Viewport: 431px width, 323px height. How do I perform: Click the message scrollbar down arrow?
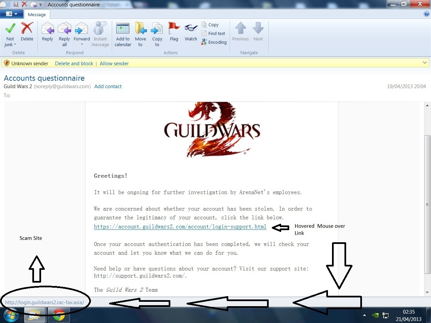point(427,292)
